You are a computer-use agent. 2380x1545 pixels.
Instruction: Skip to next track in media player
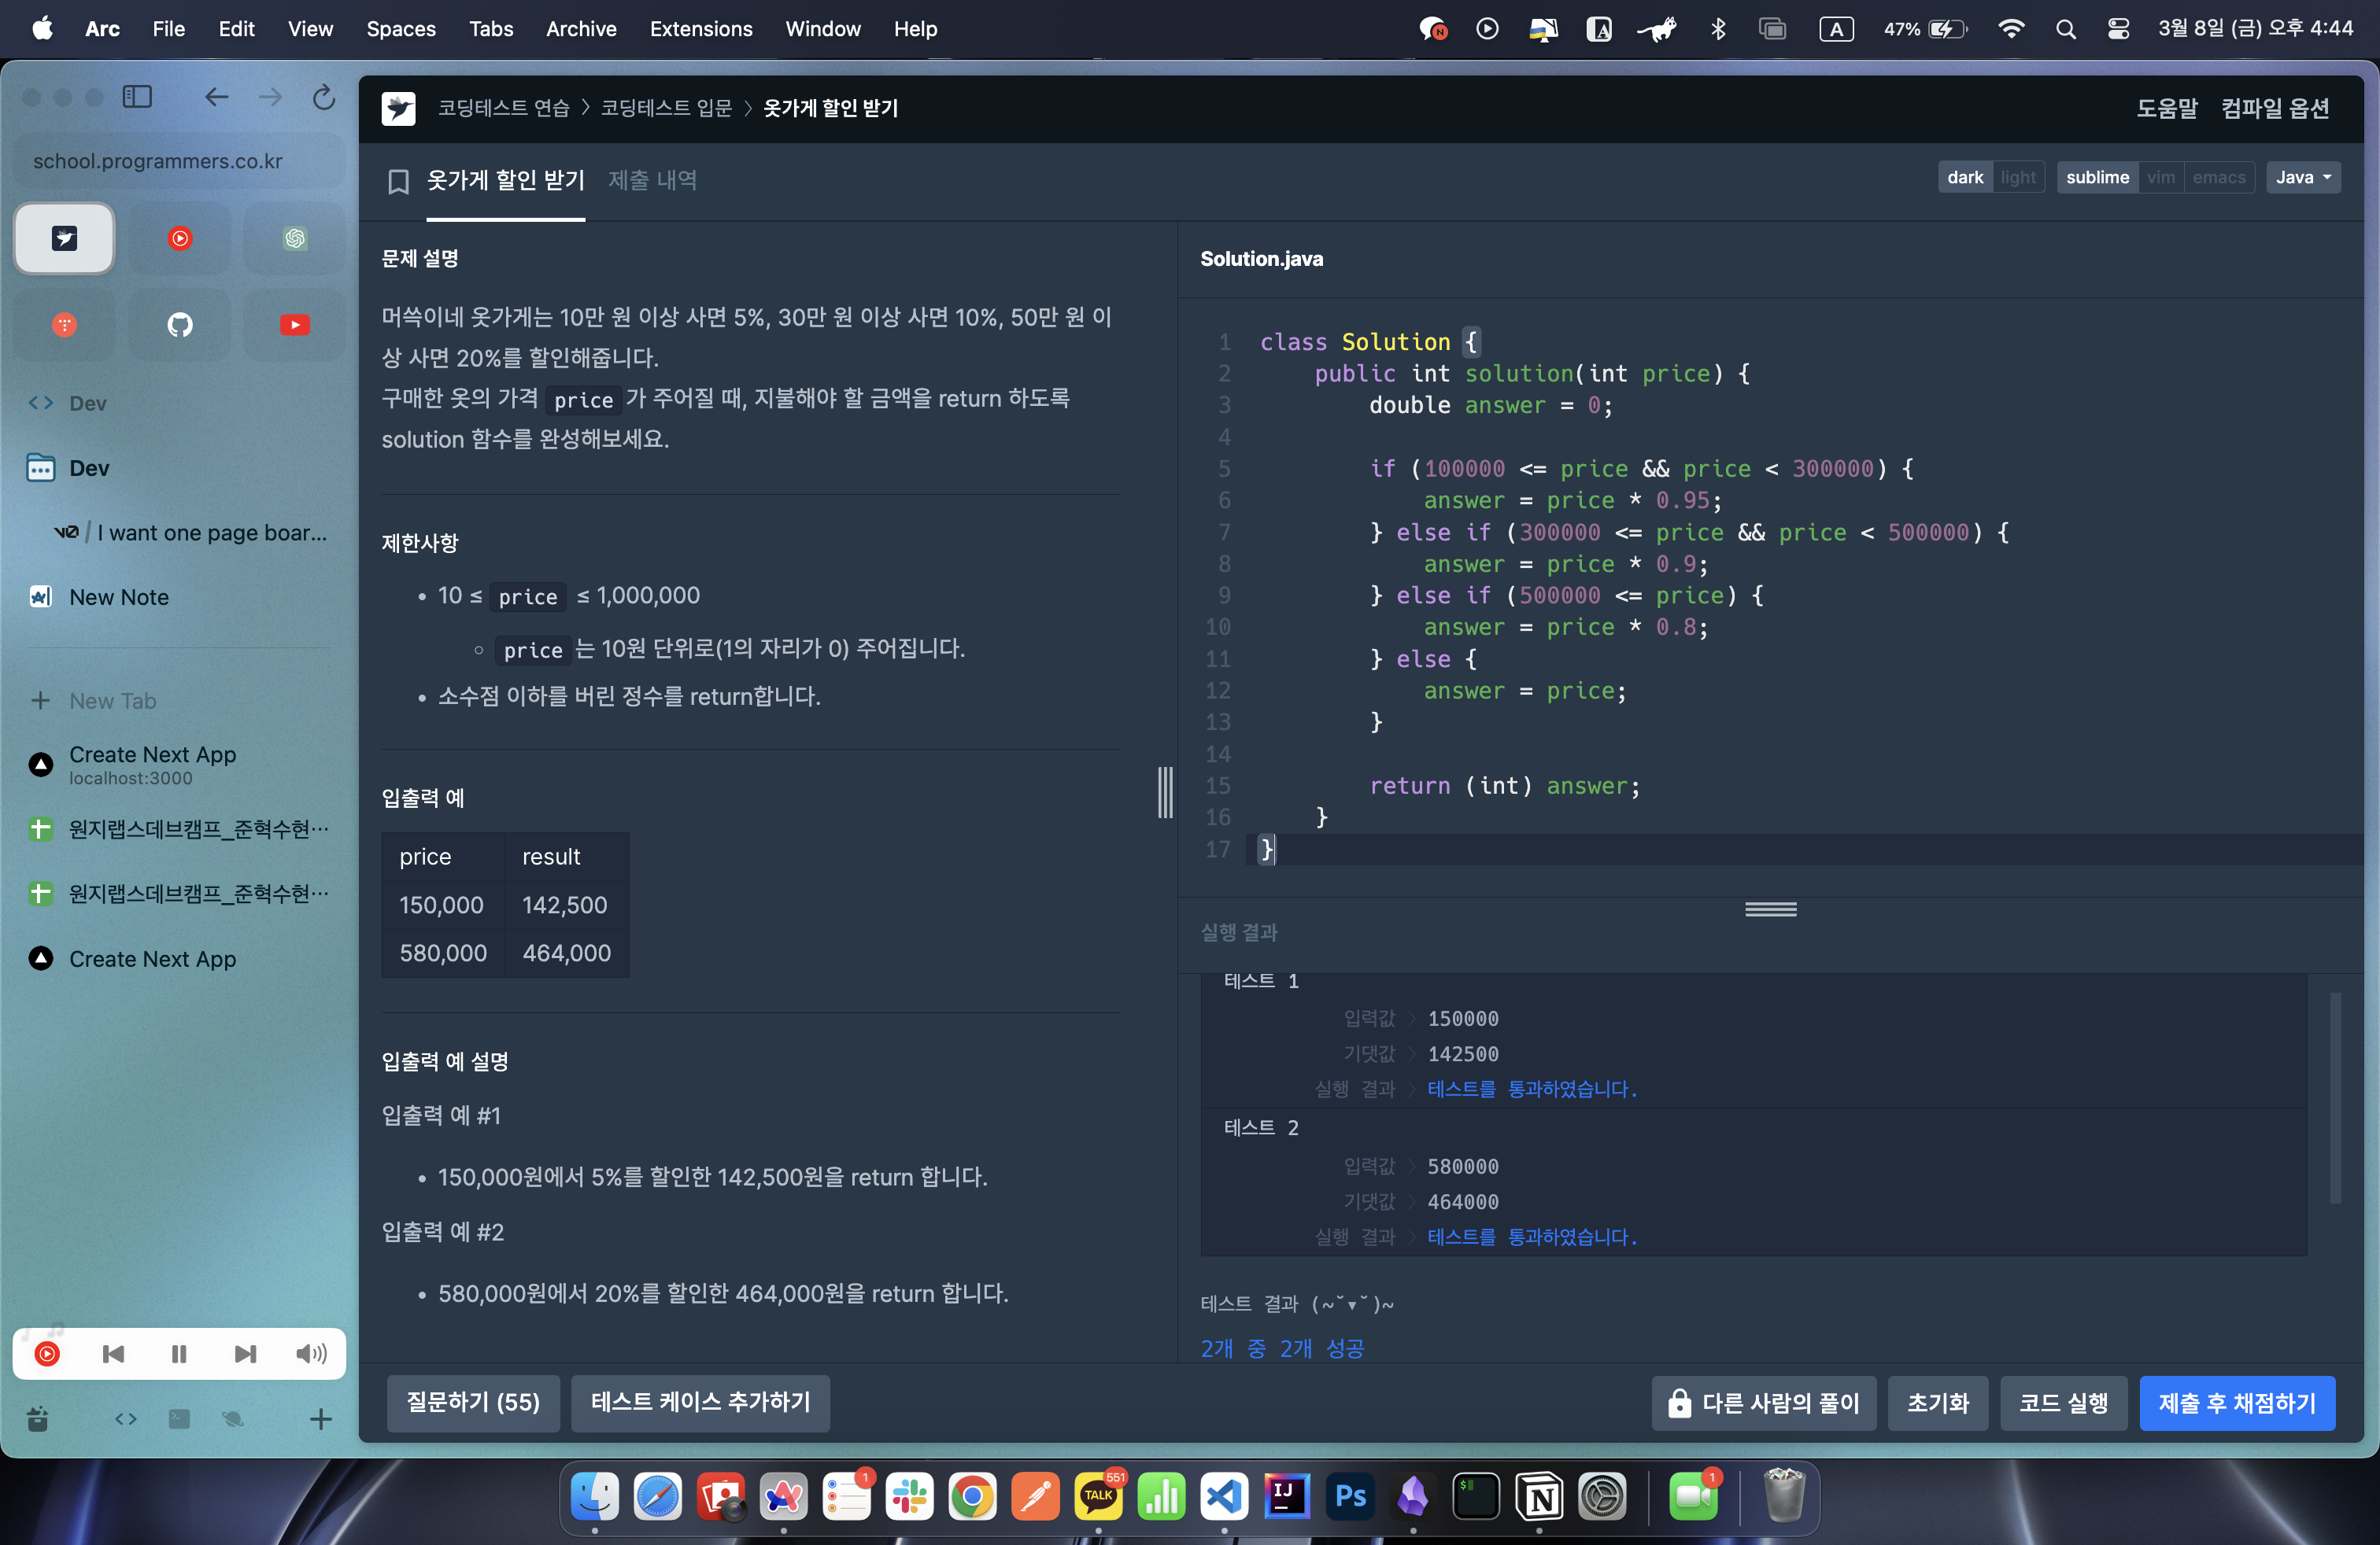(x=245, y=1354)
